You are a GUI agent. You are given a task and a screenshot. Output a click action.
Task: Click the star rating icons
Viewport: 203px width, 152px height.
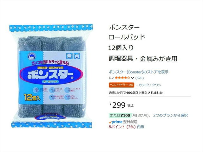point(122,78)
